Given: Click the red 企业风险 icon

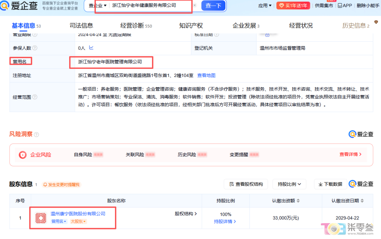Looking at the screenshot, I should (23, 155).
